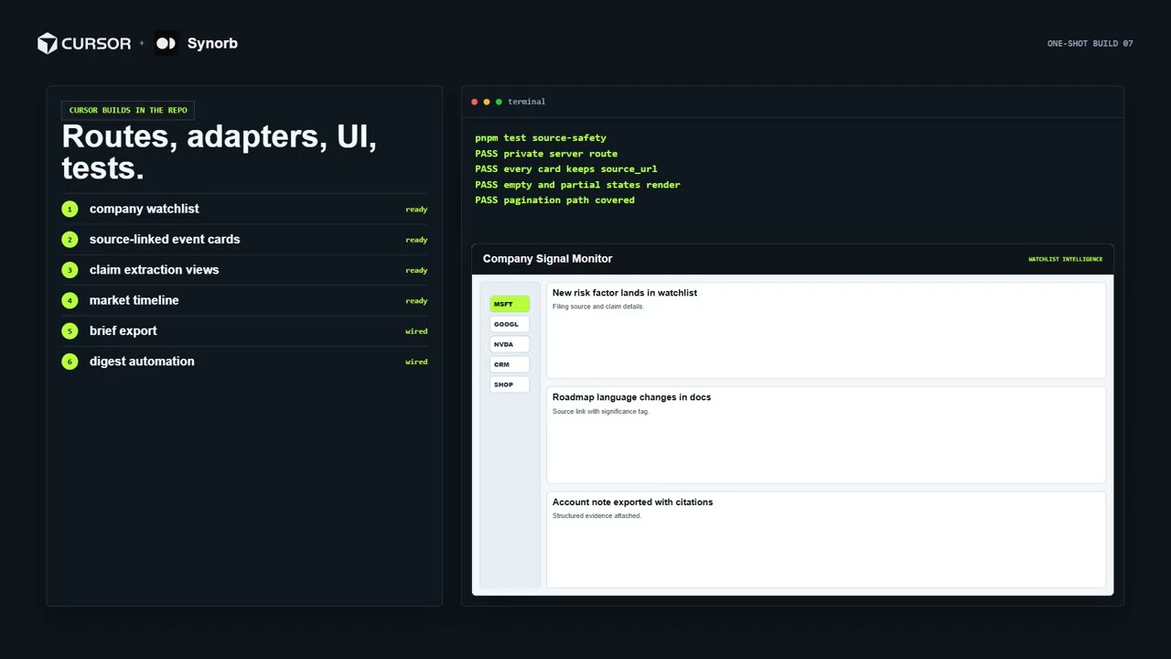This screenshot has height=659, width=1171.
Task: Click number 5 badge for brief export
Action: click(70, 331)
